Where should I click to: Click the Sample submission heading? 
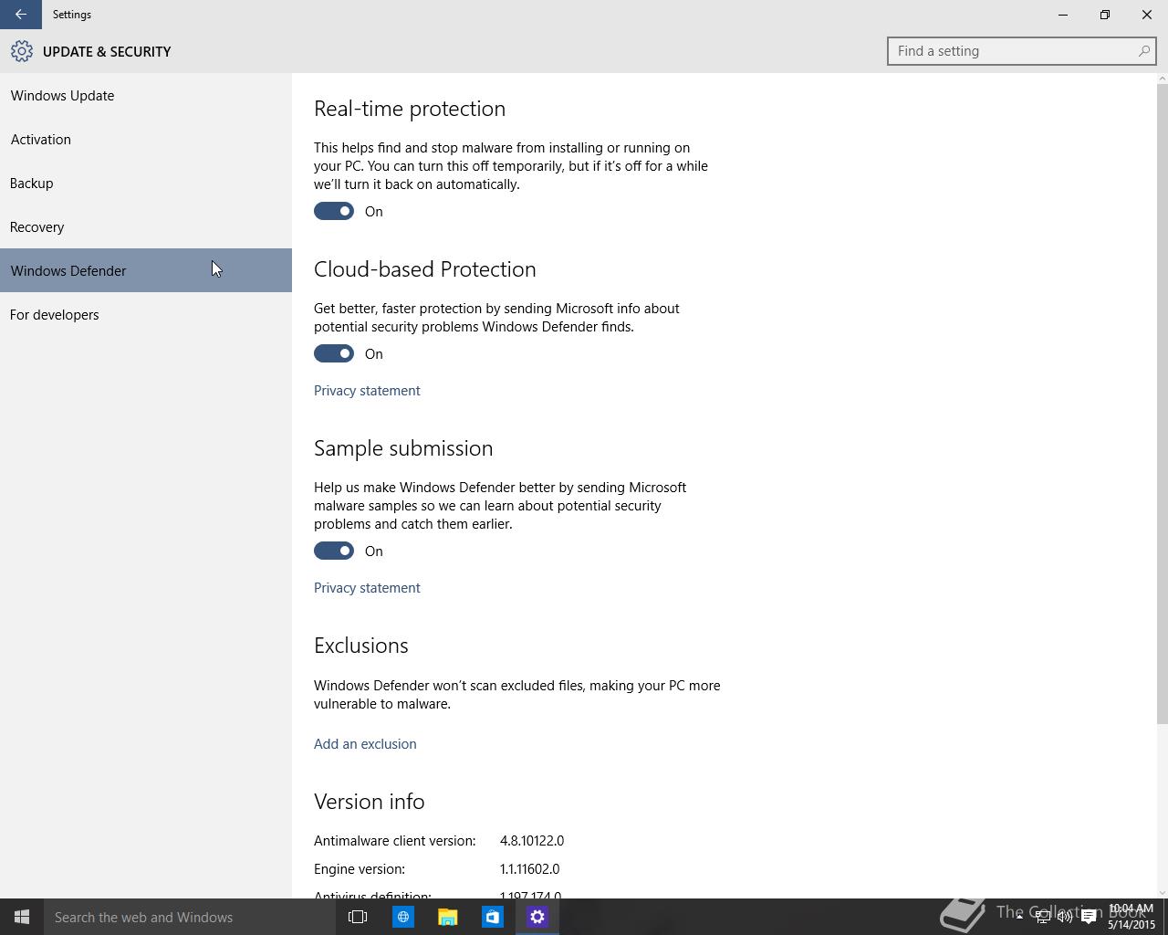pyautogui.click(x=403, y=448)
